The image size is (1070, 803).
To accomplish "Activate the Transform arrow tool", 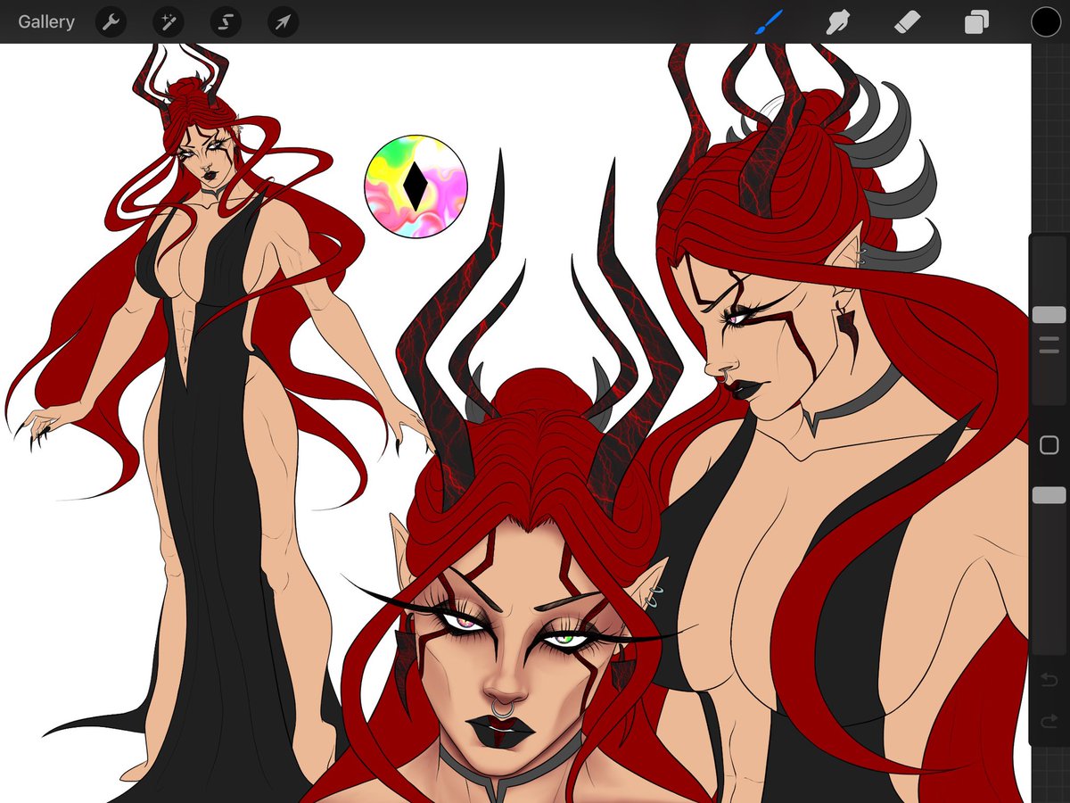I will pyautogui.click(x=283, y=22).
